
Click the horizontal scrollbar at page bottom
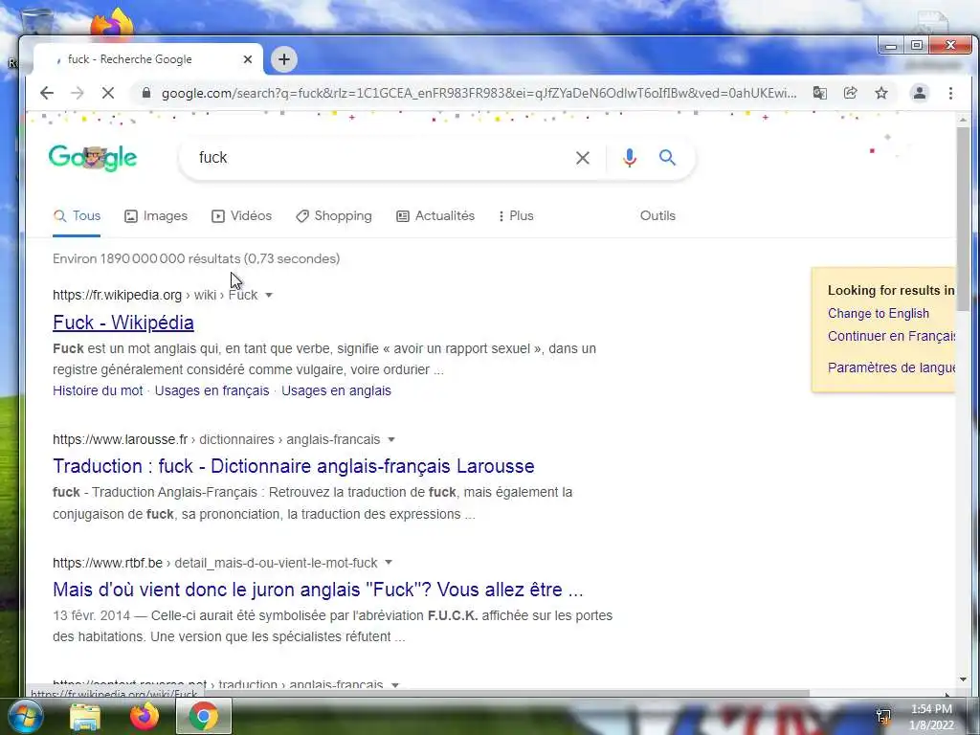[x=506, y=694]
